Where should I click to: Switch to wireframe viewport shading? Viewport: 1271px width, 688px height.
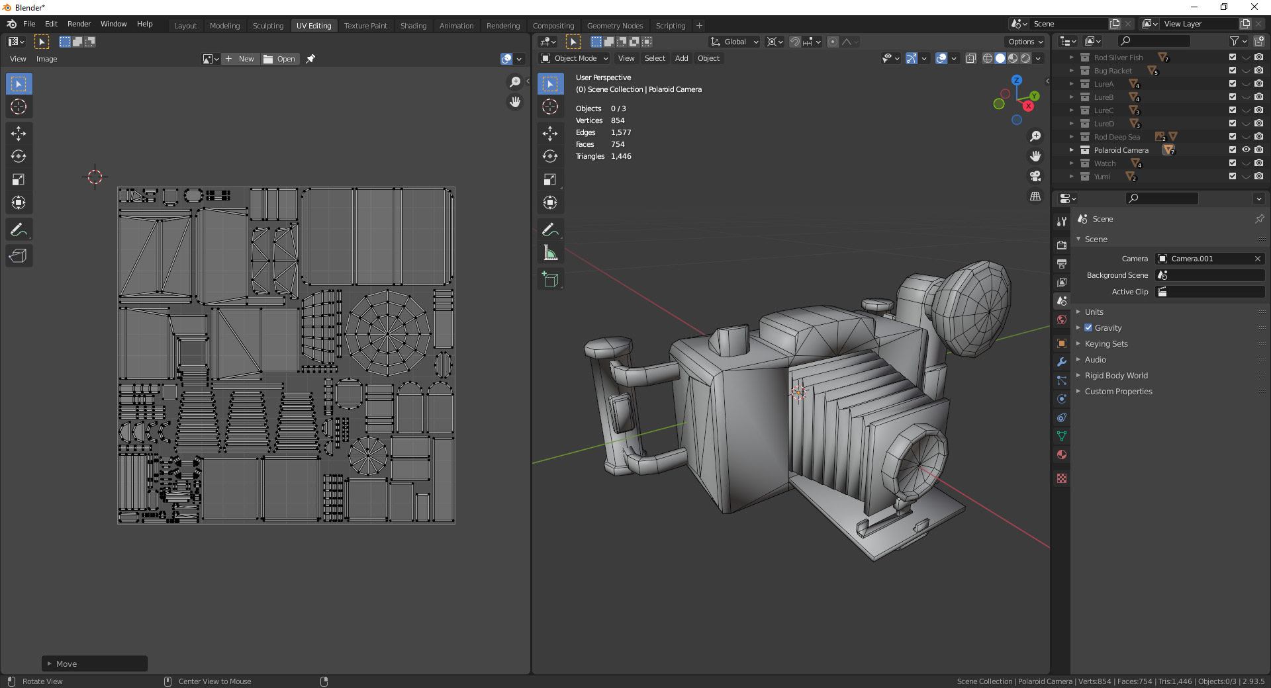pyautogui.click(x=988, y=58)
